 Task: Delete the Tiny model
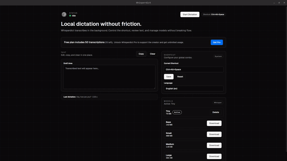216,112
